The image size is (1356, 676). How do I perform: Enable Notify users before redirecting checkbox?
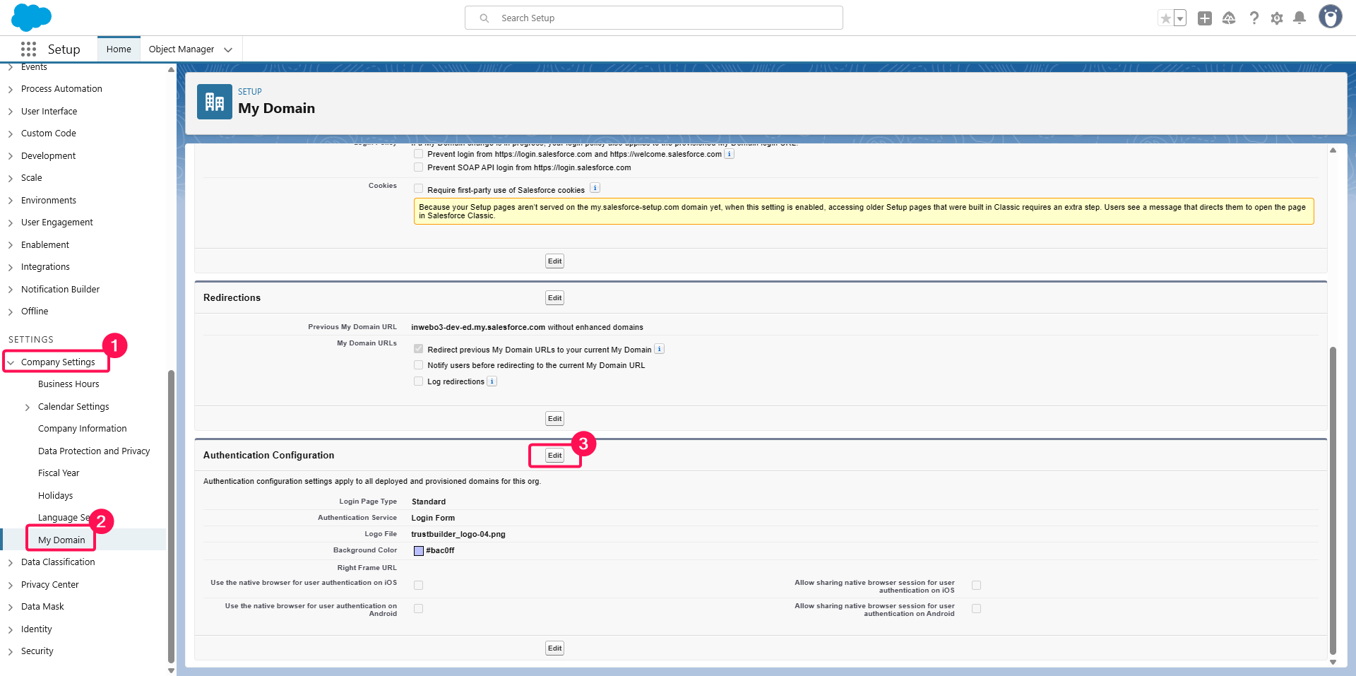tap(419, 365)
